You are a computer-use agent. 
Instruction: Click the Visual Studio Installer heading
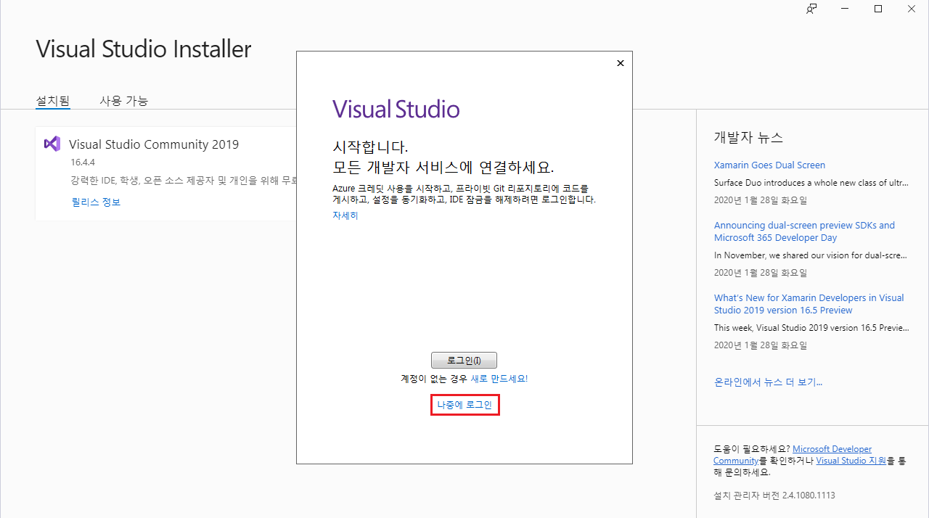144,49
